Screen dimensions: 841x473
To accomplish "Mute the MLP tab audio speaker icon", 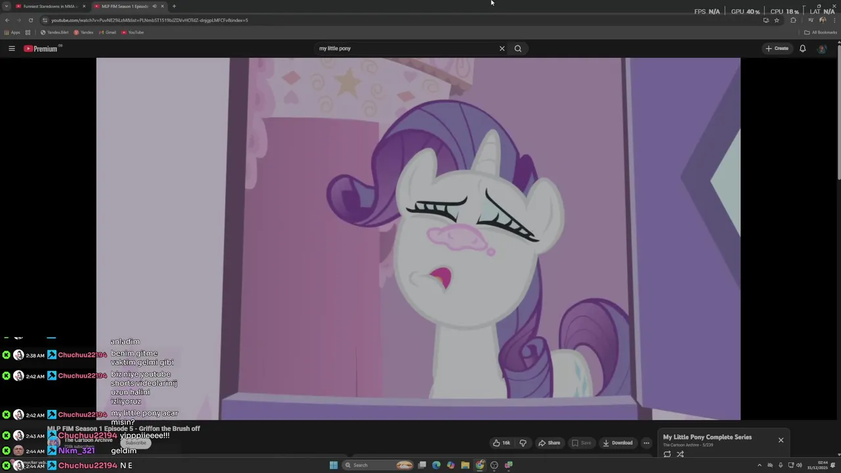I will point(154,7).
